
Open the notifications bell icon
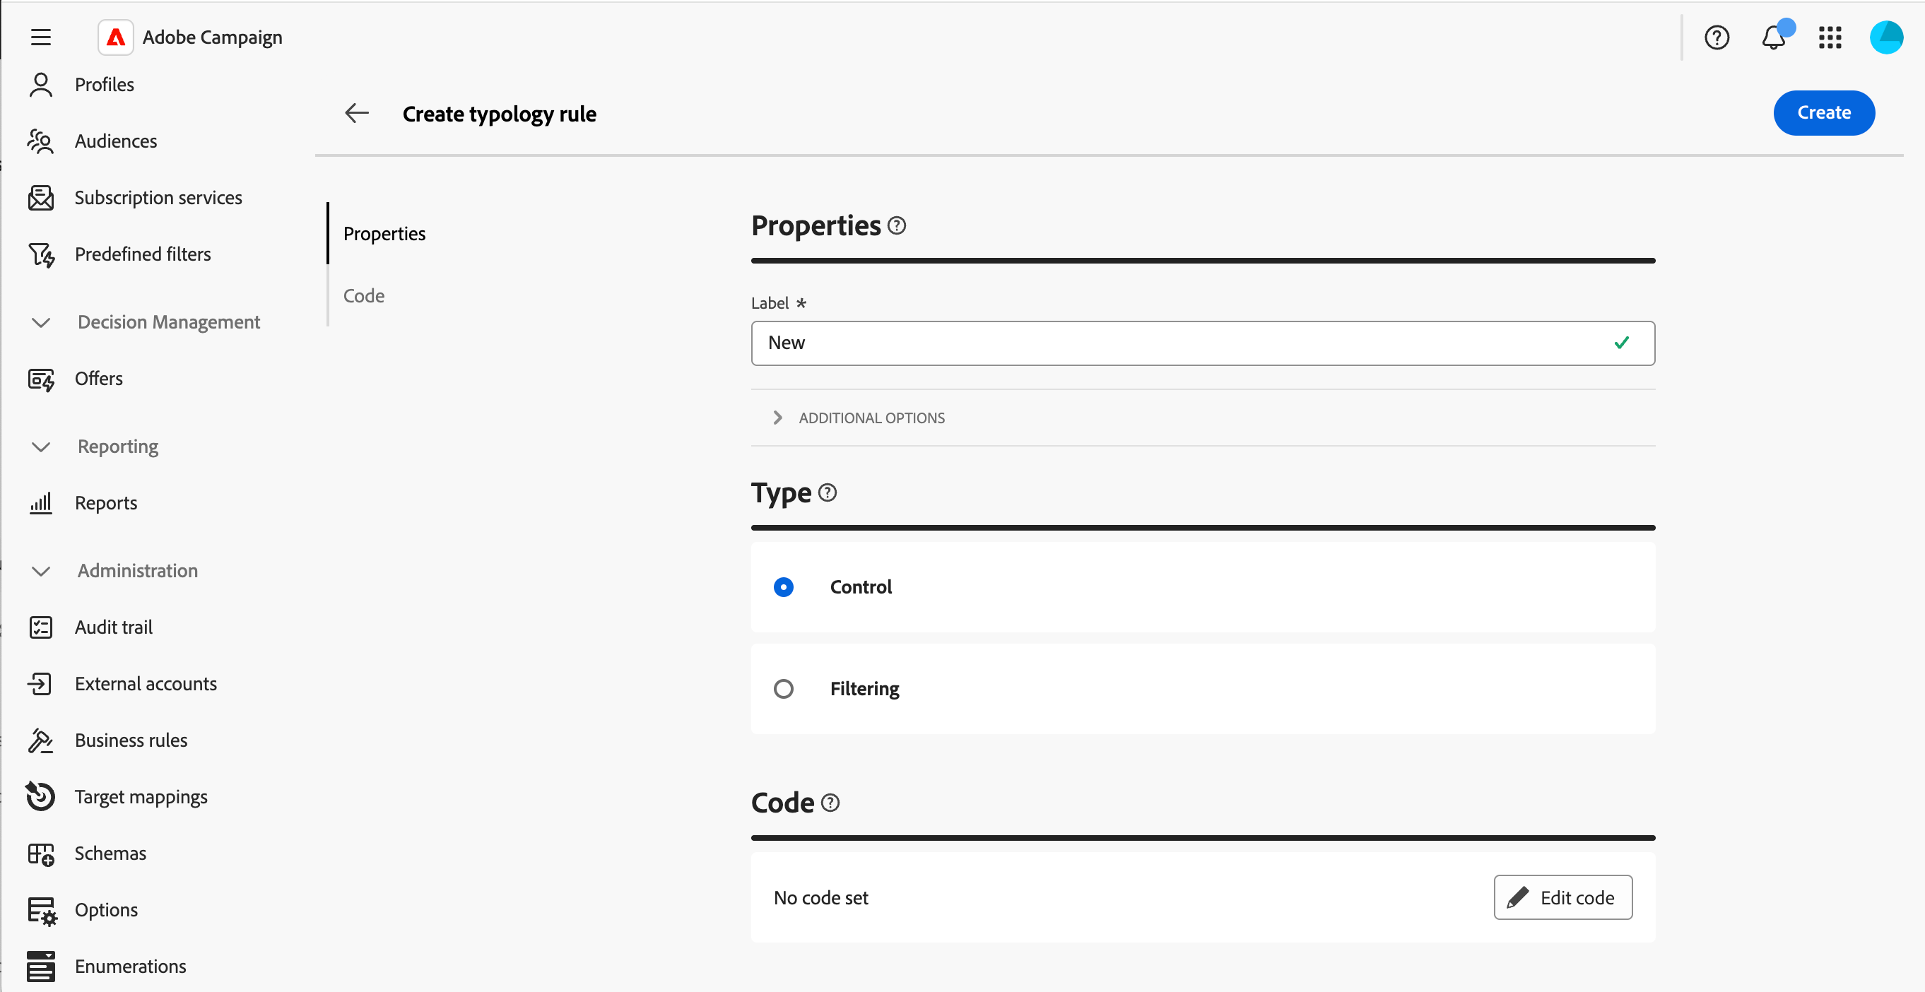click(x=1773, y=37)
